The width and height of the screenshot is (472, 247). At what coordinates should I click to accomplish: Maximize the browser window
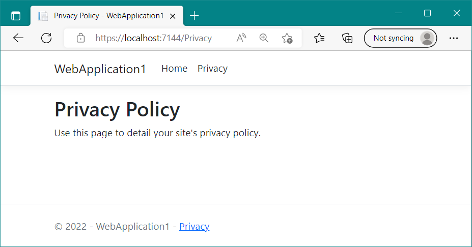click(x=427, y=13)
